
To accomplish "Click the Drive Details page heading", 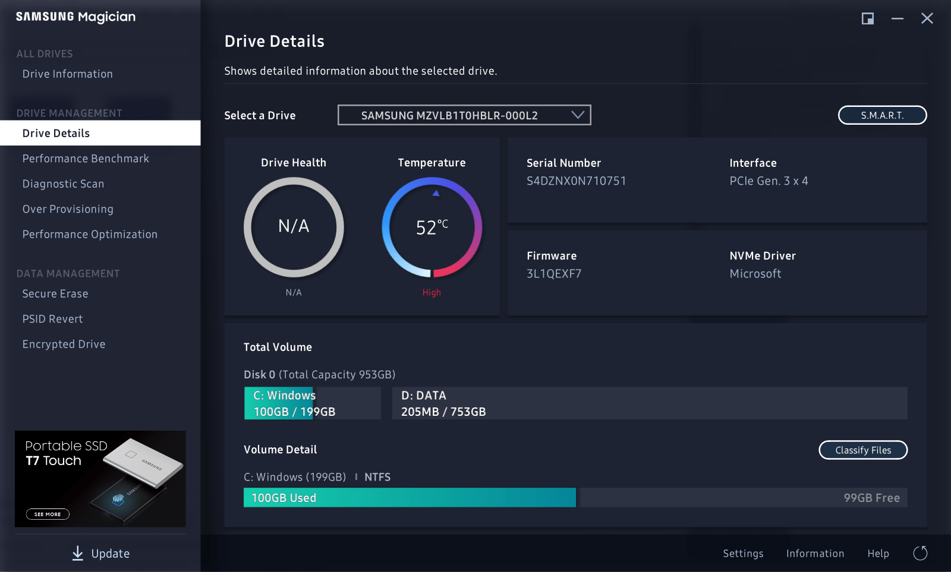I will click(275, 41).
